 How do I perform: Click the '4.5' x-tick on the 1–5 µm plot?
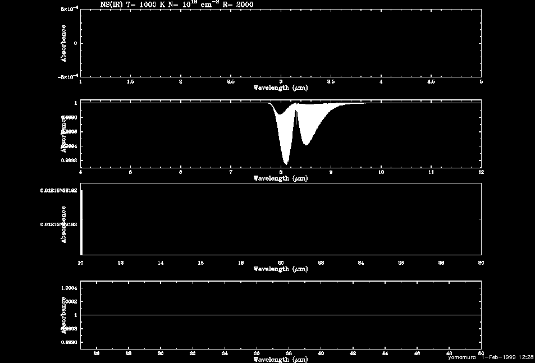coord(431,82)
